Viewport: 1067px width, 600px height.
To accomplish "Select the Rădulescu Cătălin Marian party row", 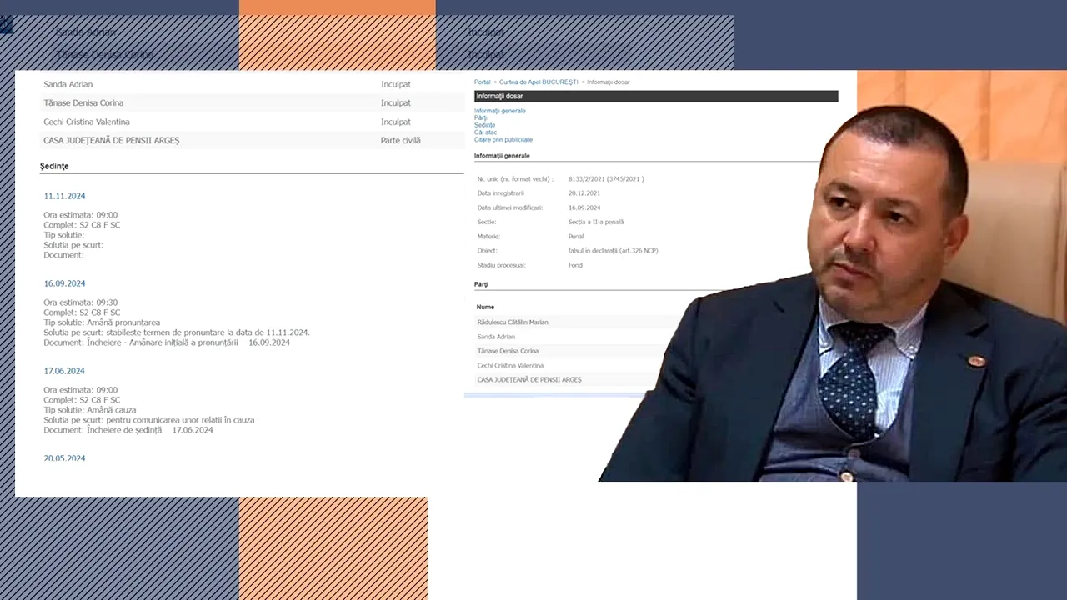I will (x=512, y=322).
